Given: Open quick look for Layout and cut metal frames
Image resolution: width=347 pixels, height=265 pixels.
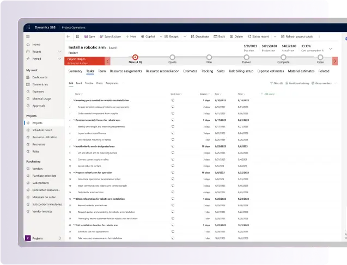Looking at the screenshot, I should 173,133.
